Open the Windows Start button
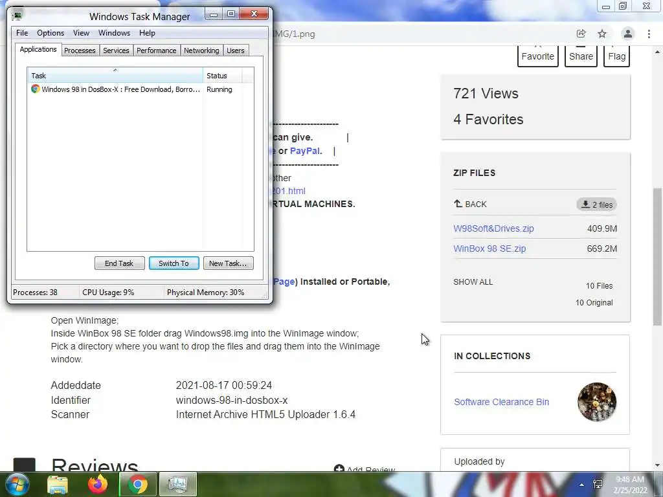The height and width of the screenshot is (497, 663). pos(17,484)
